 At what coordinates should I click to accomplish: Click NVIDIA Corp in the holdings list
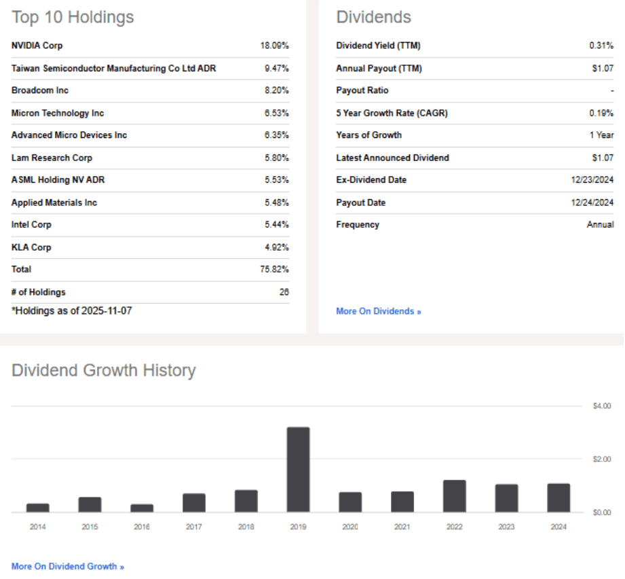click(37, 46)
